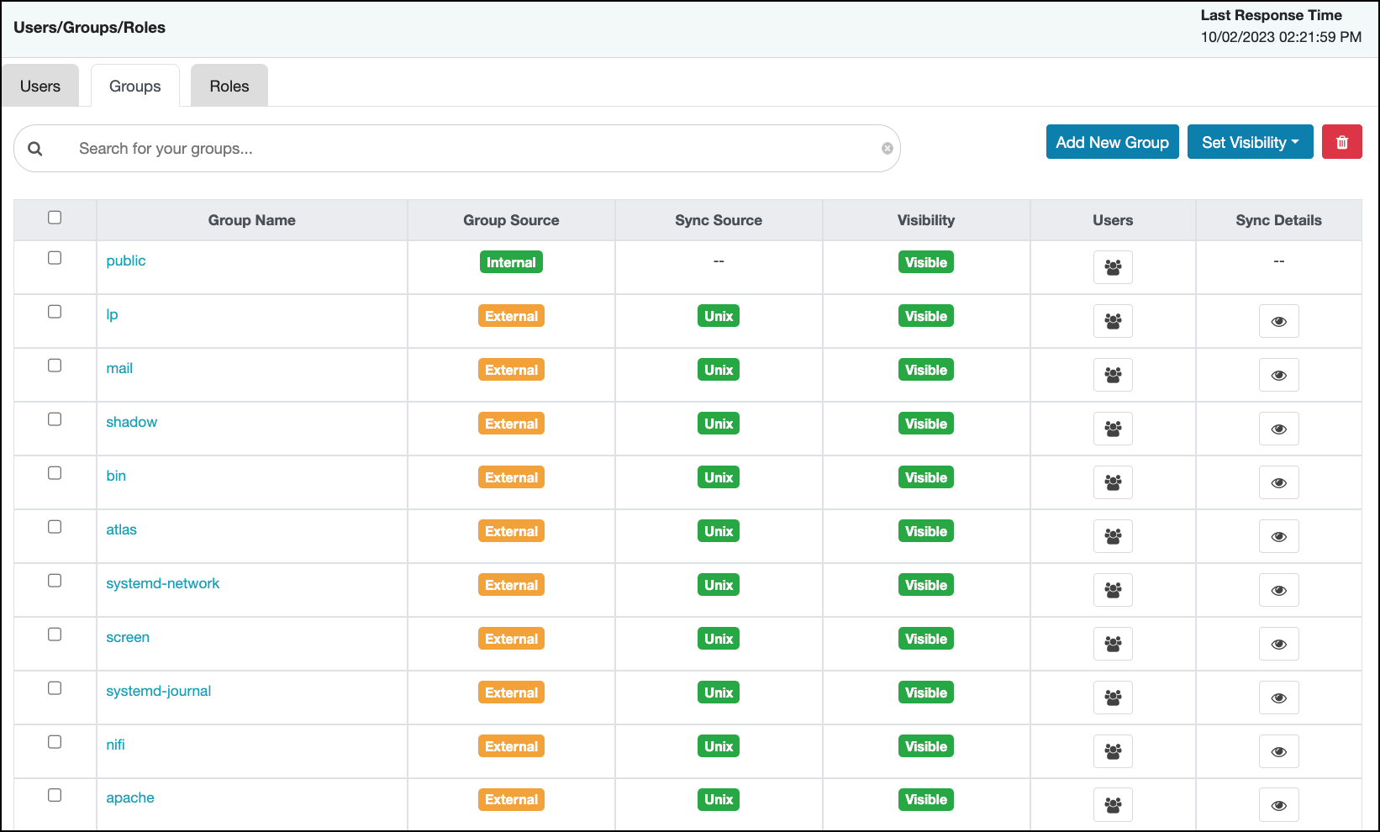Viewport: 1380px width, 832px height.
Task: Focus the search for your groups field
Action: pos(471,149)
